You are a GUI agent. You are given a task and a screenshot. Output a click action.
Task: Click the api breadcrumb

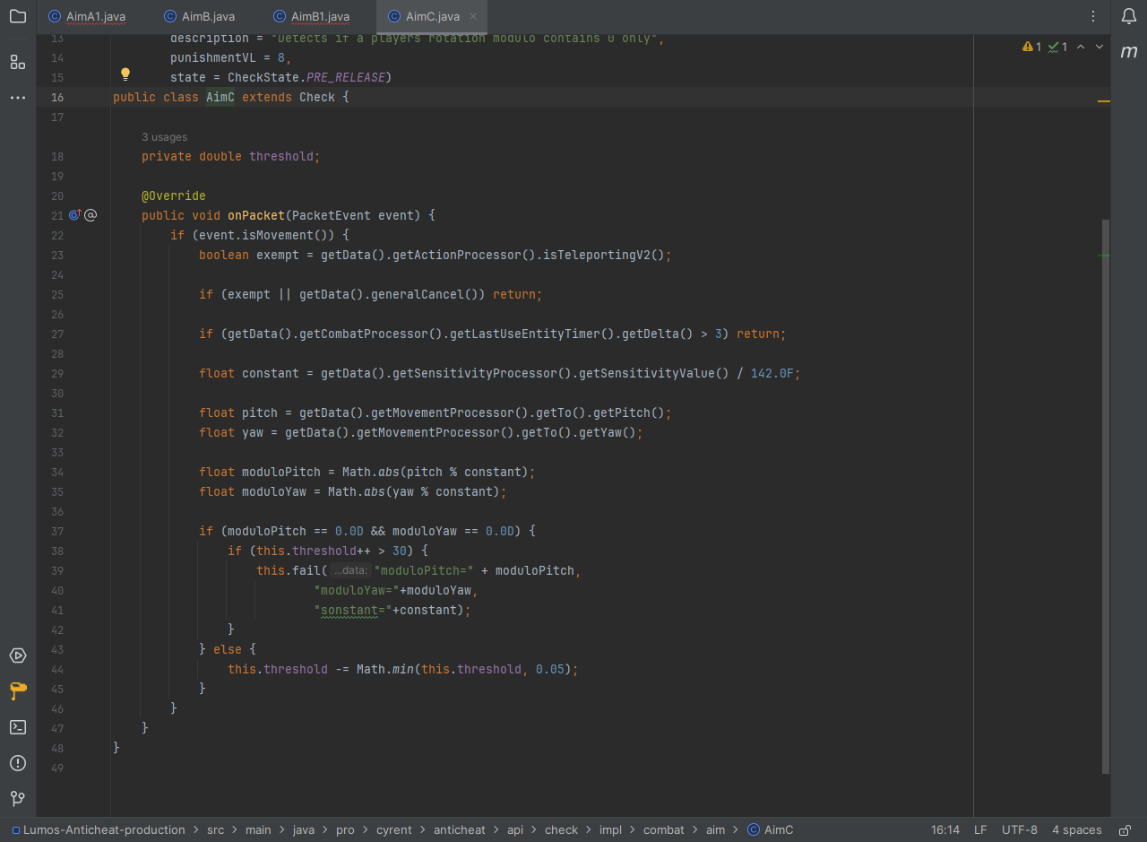coord(515,830)
